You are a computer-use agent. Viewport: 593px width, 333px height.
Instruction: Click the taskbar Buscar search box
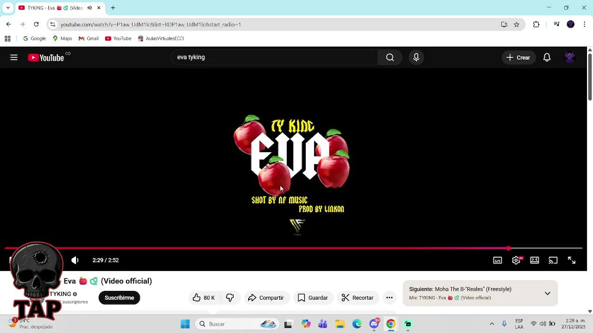tap(238, 324)
